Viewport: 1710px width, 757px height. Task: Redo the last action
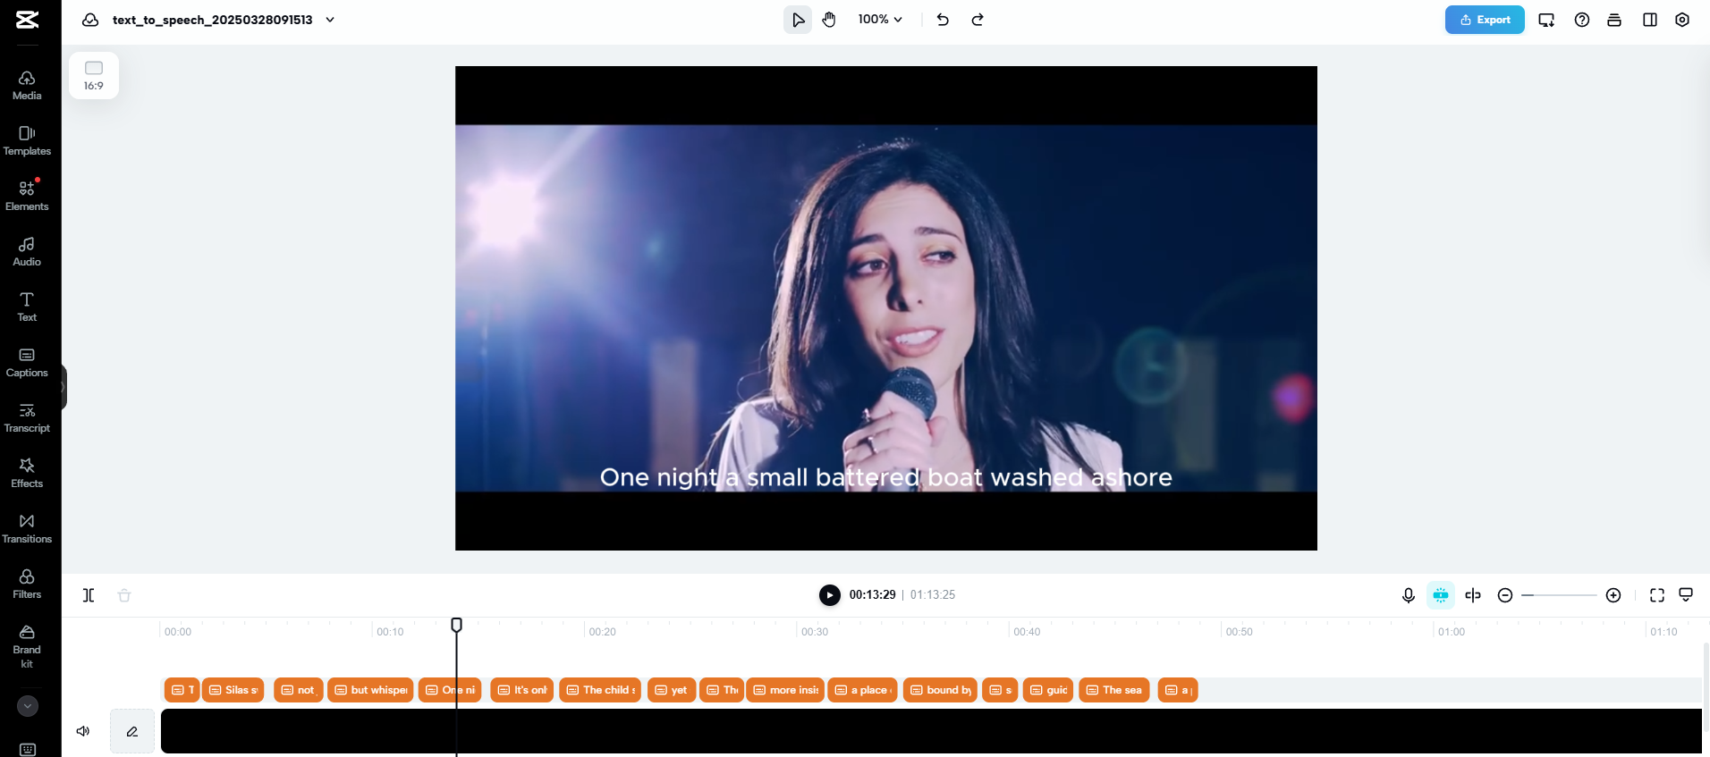978,20
